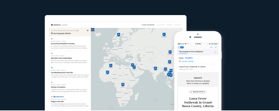Open the Profile page
The width and height of the screenshot is (279, 111).
[169, 25]
